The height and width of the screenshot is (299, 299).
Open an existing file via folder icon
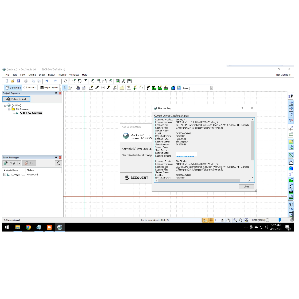pos(13,81)
